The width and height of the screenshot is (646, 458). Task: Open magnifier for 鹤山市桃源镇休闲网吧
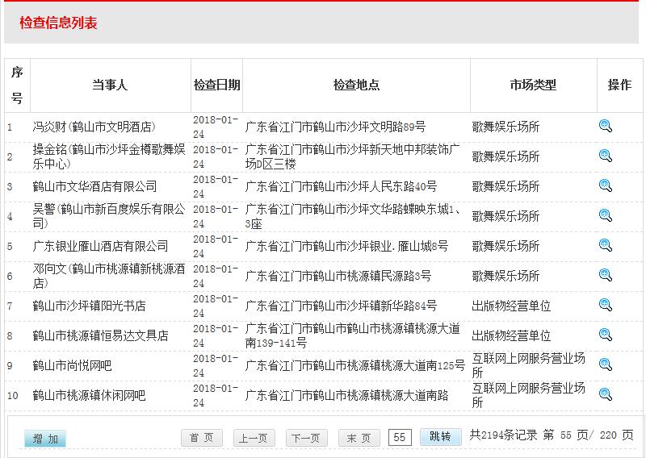click(606, 394)
